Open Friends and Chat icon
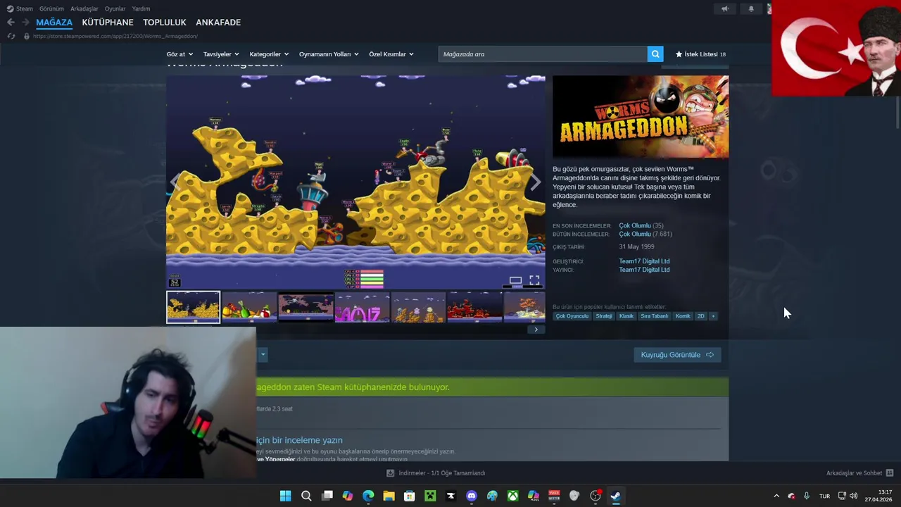This screenshot has height=507, width=901. 890,473
